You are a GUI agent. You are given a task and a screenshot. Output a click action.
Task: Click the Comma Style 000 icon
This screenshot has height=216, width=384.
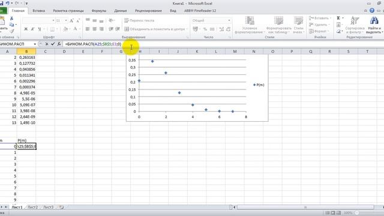click(212, 29)
